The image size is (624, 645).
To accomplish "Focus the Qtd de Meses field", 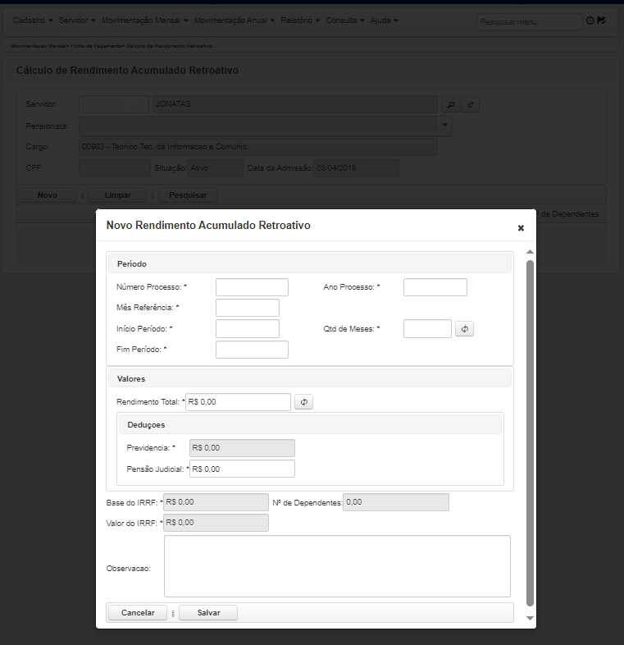I will (427, 329).
